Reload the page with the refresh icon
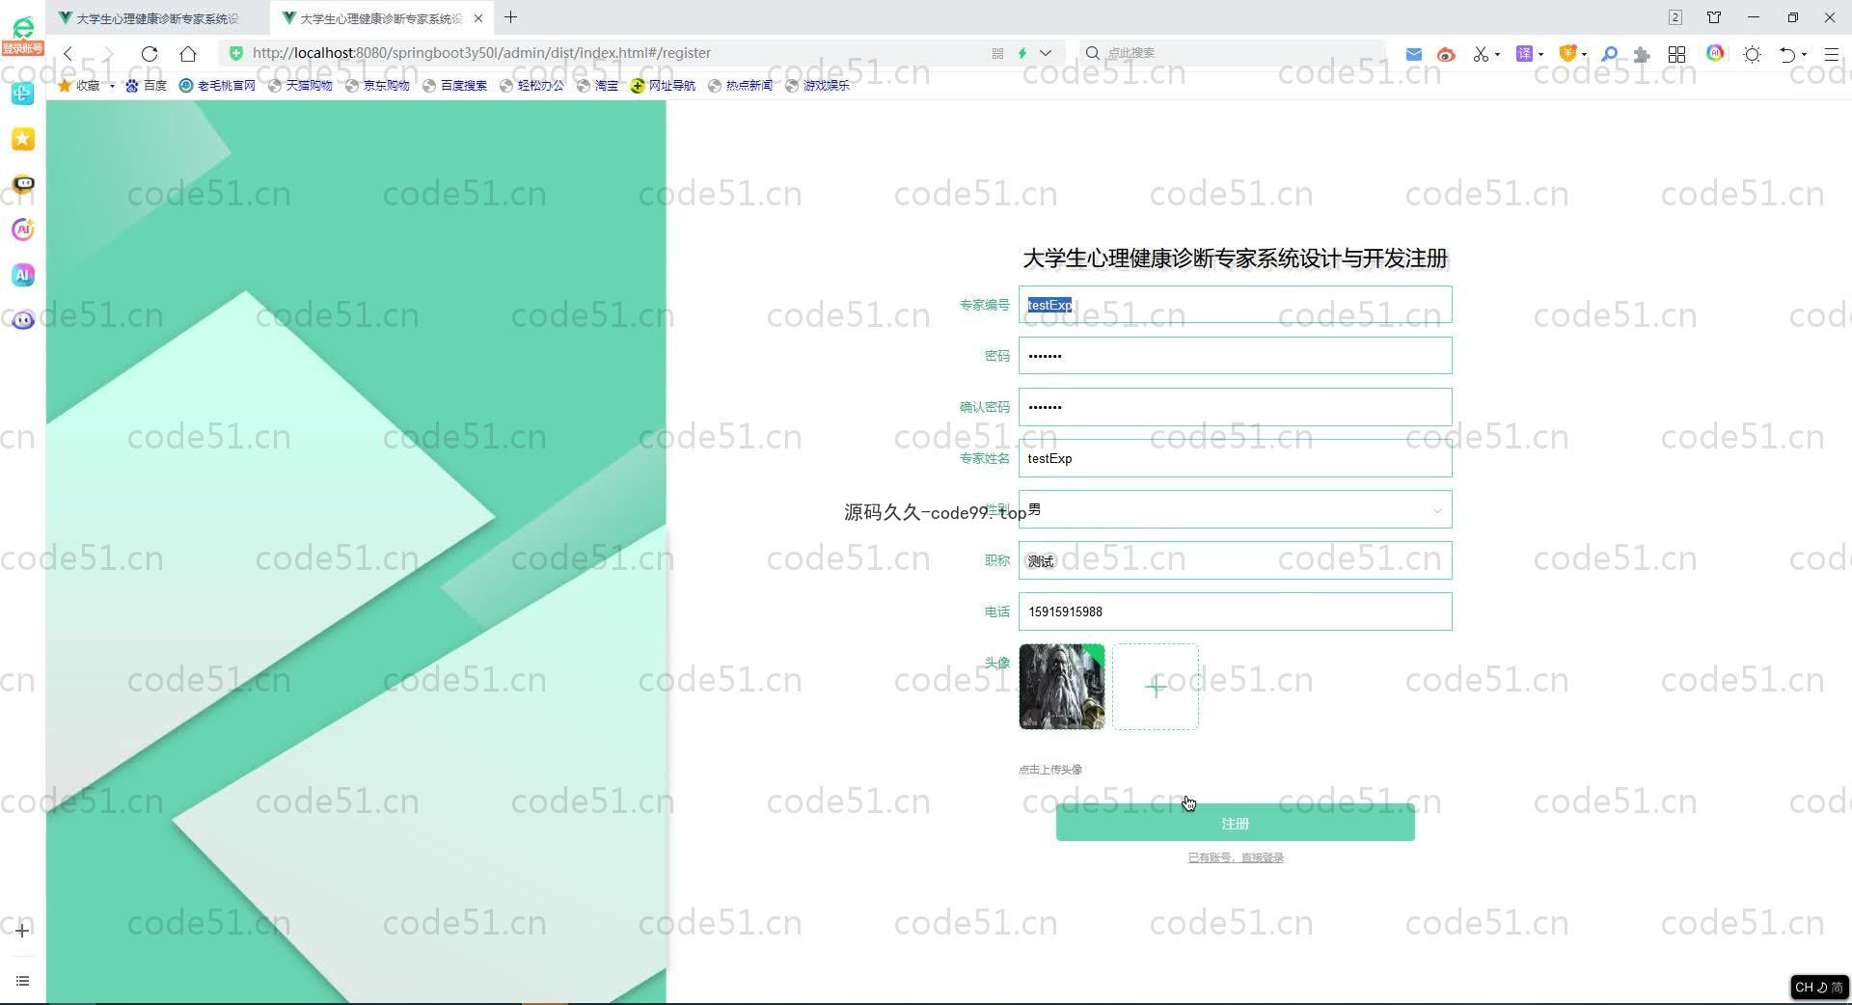This screenshot has width=1852, height=1005. tap(149, 54)
